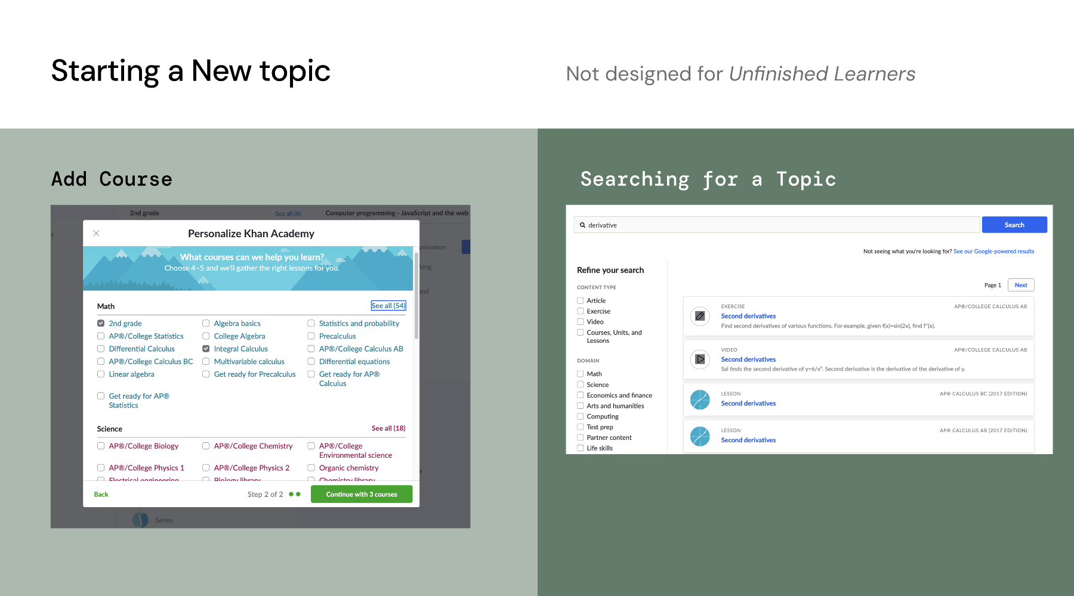Filter search by Computing domain
Image resolution: width=1074 pixels, height=596 pixels.
point(580,417)
